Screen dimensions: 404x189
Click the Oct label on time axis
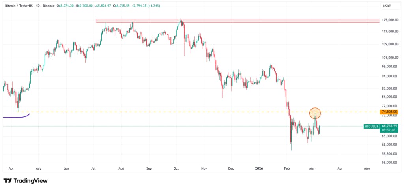[176, 168]
